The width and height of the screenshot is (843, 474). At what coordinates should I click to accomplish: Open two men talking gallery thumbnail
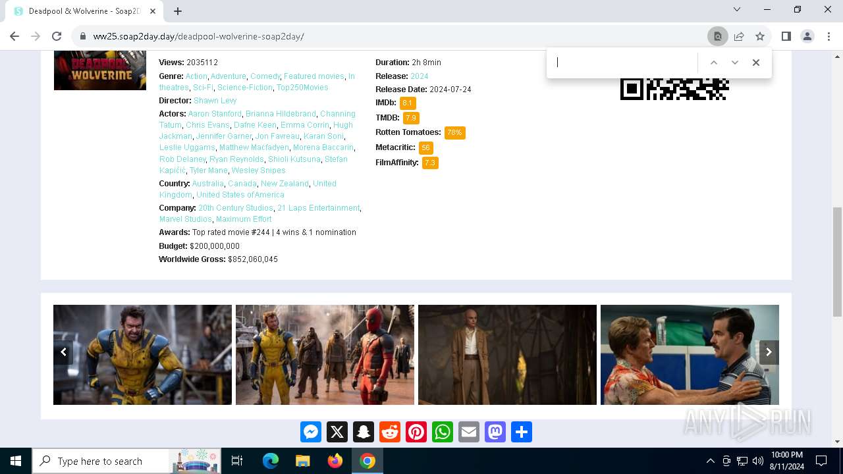[690, 355]
